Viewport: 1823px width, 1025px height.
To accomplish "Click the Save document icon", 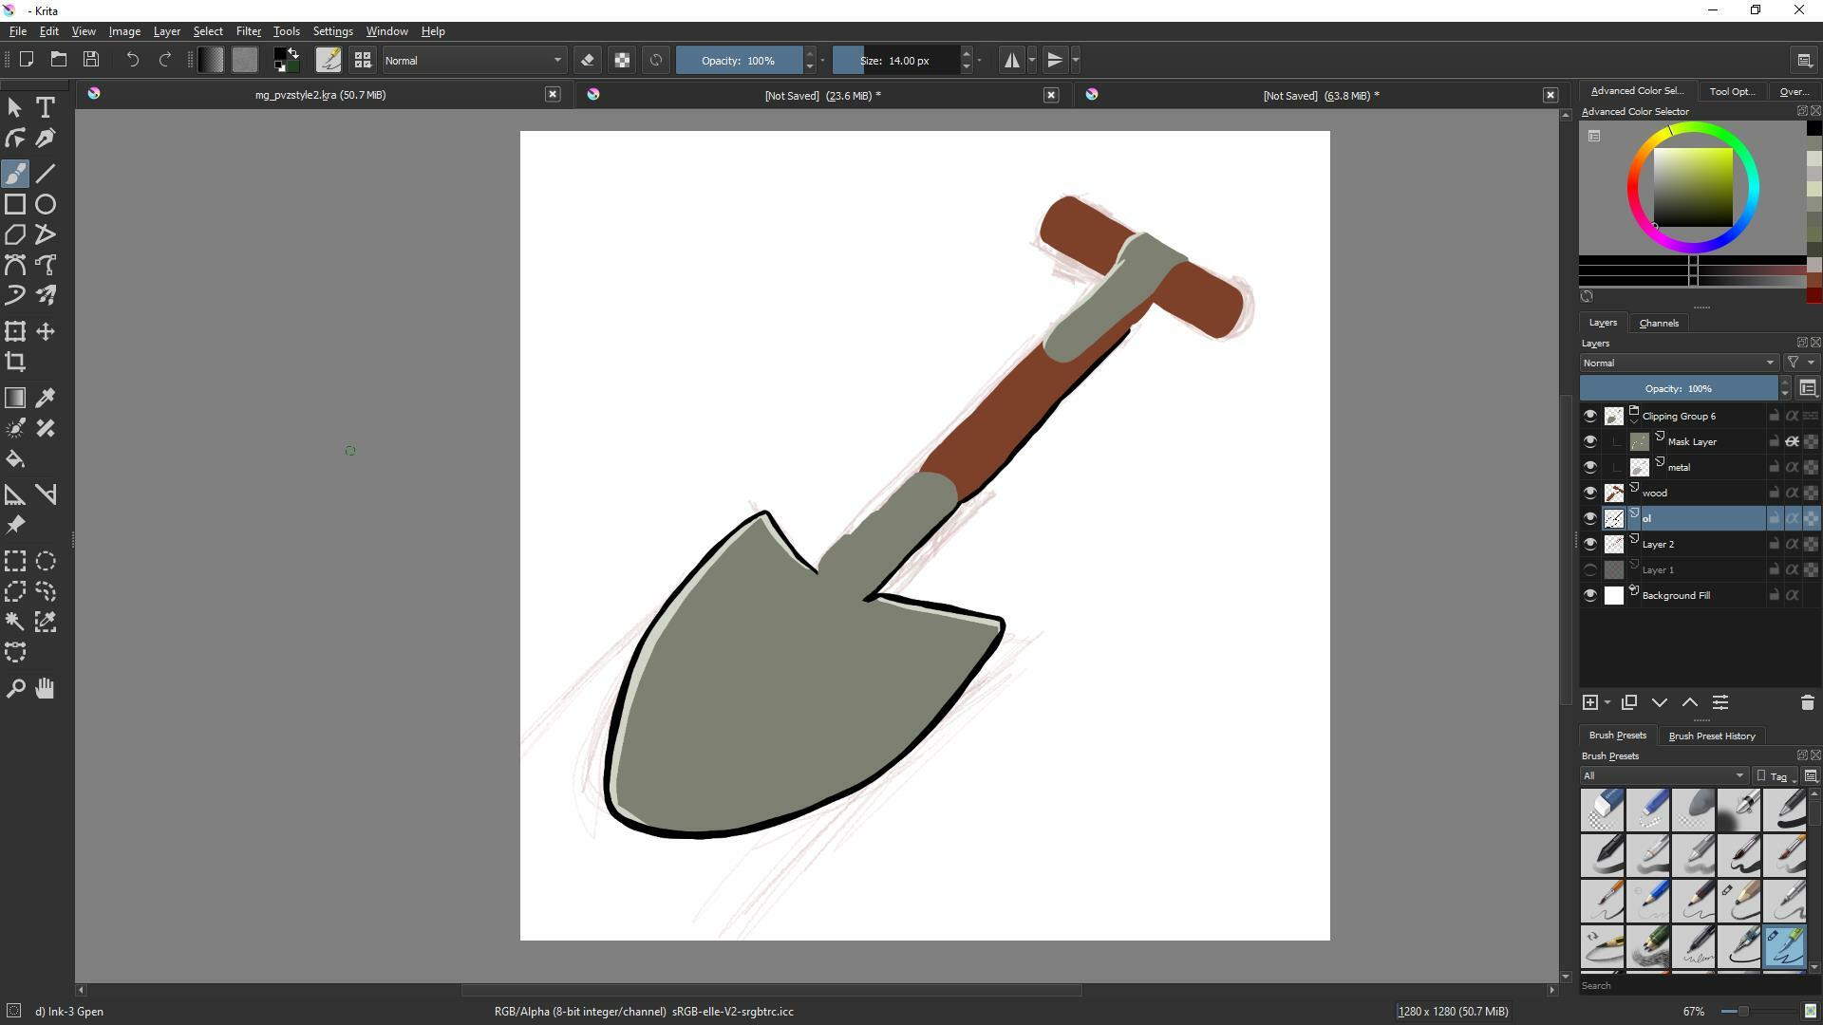I will tap(91, 60).
